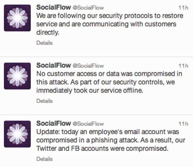Select tweet text about employee's email account
The image size is (193, 167).
[x=111, y=140]
